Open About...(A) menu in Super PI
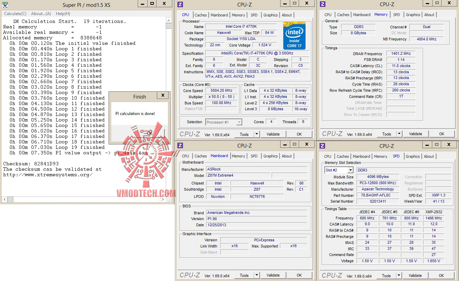The image size is (459, 281). (41, 14)
